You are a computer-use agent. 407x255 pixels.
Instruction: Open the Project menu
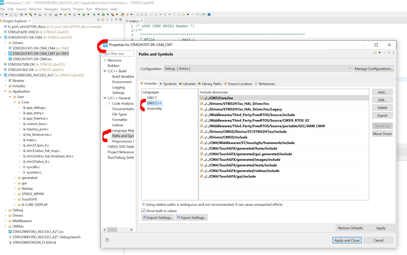(78, 9)
